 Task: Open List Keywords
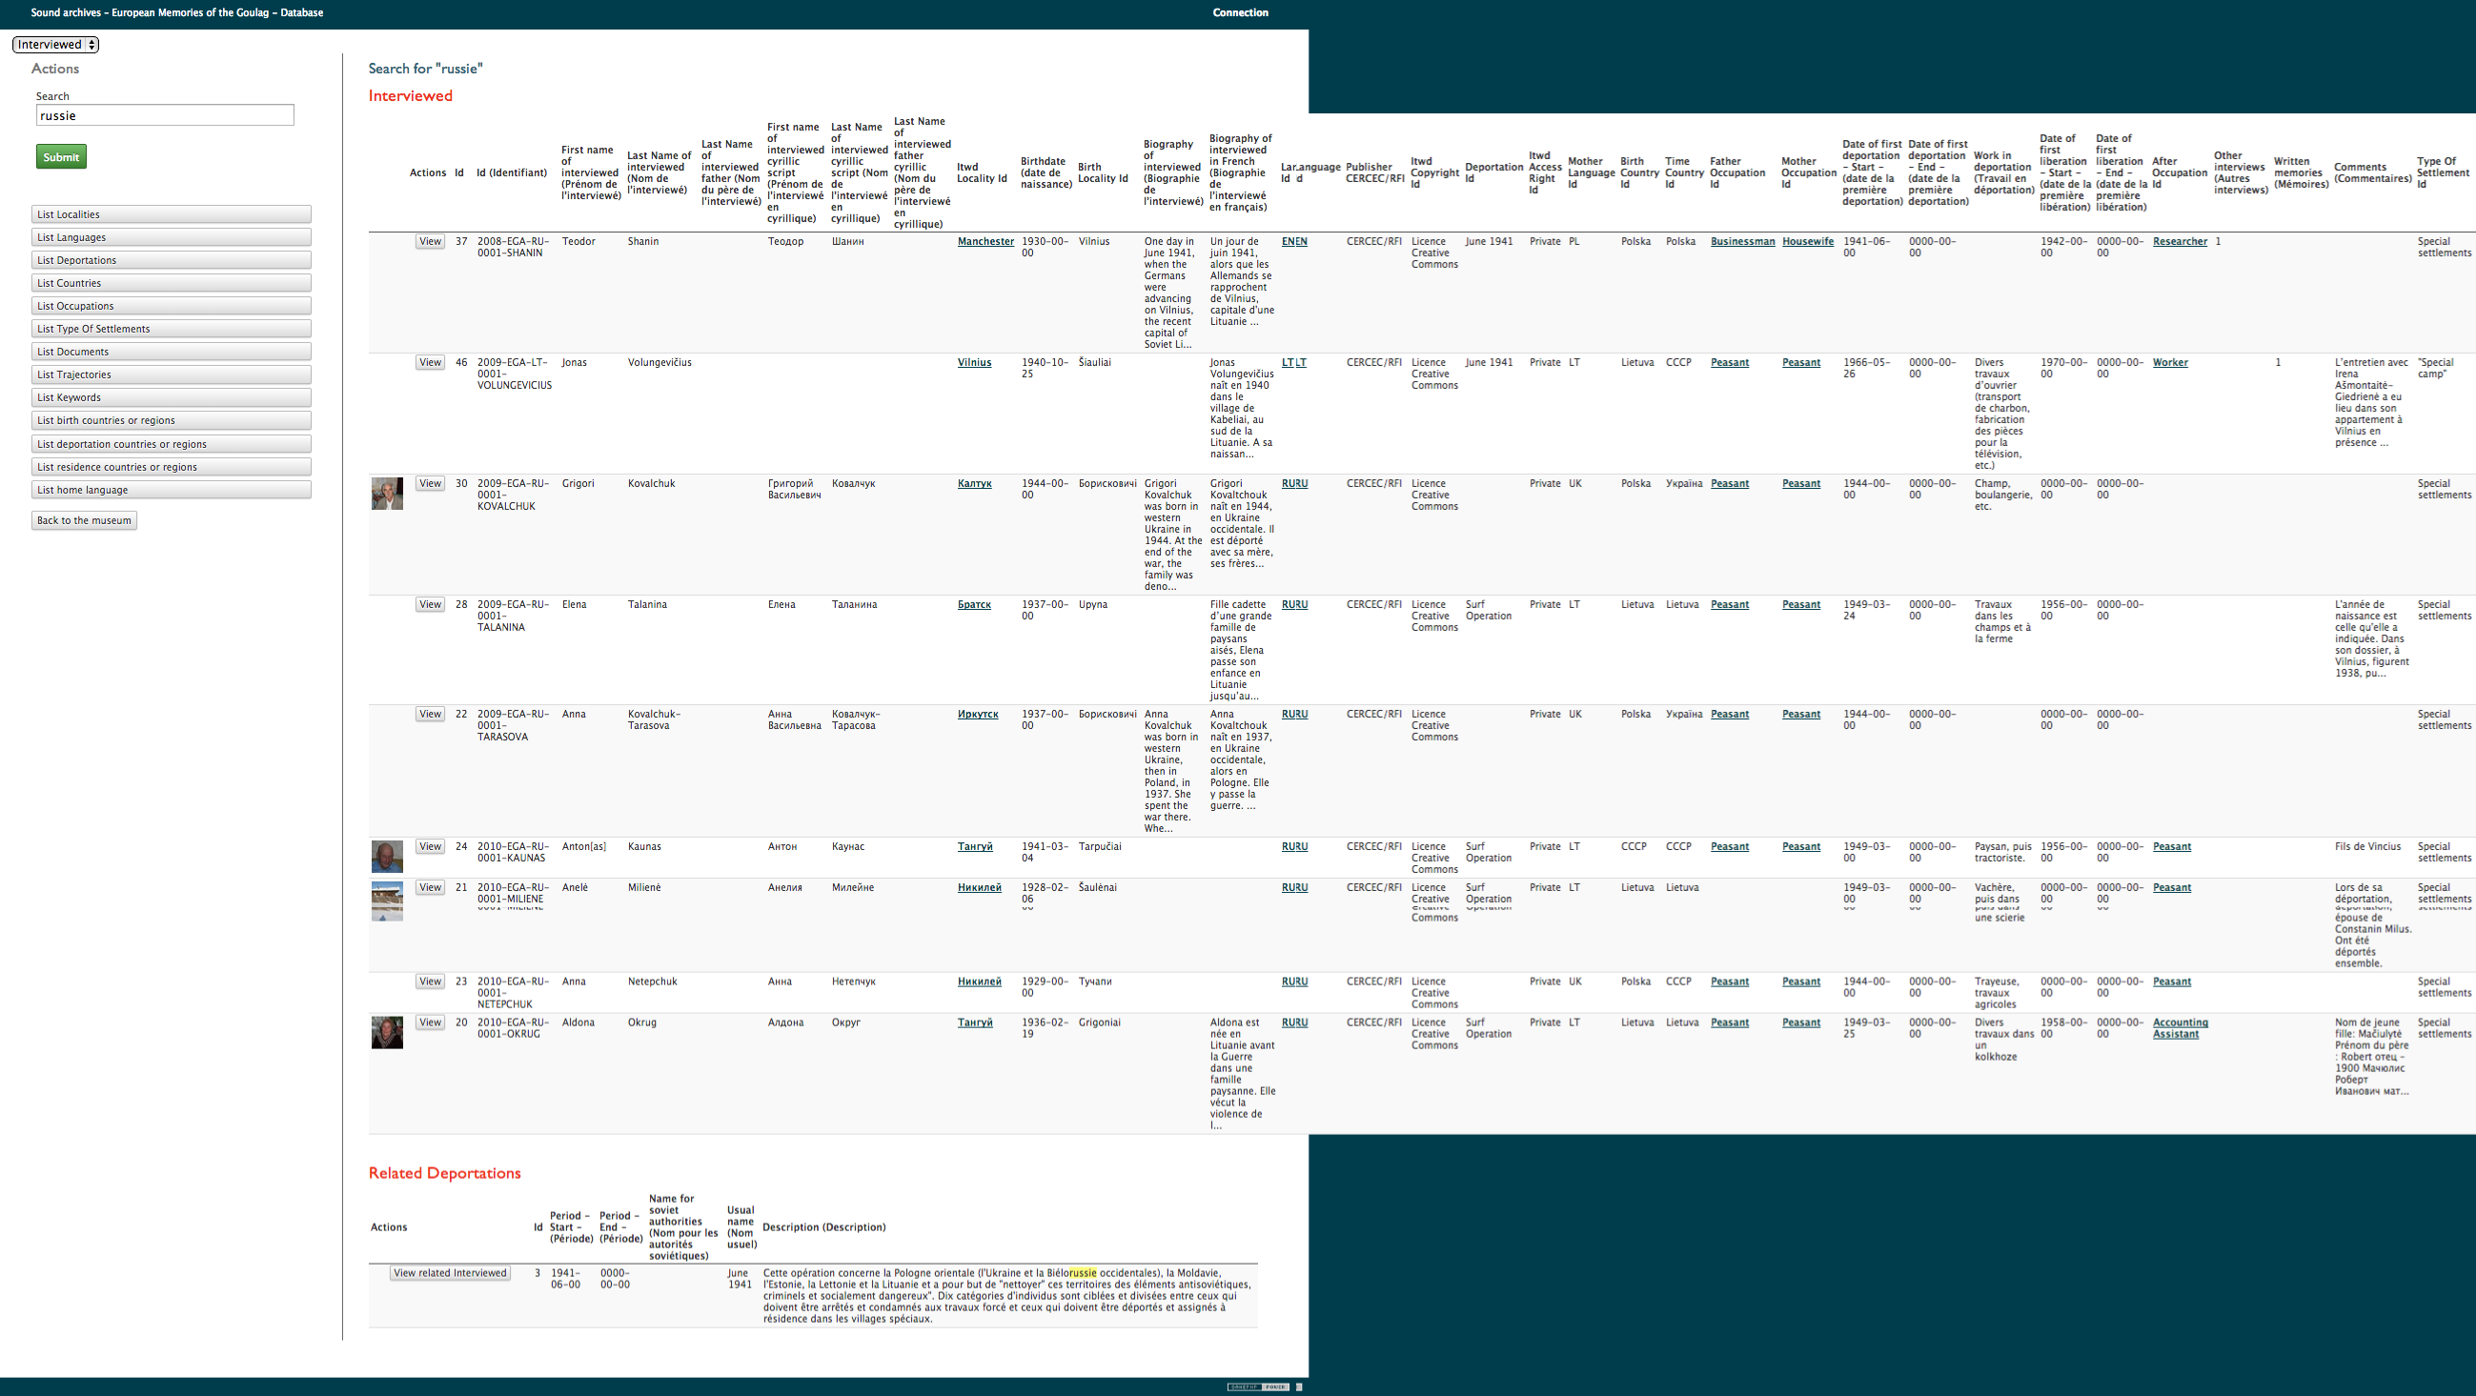(172, 397)
